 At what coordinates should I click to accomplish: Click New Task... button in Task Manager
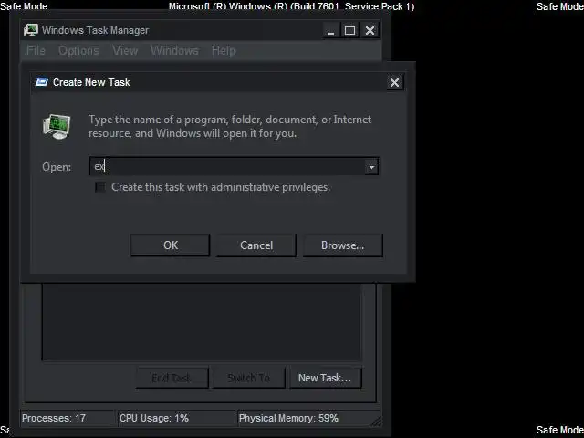(x=325, y=378)
